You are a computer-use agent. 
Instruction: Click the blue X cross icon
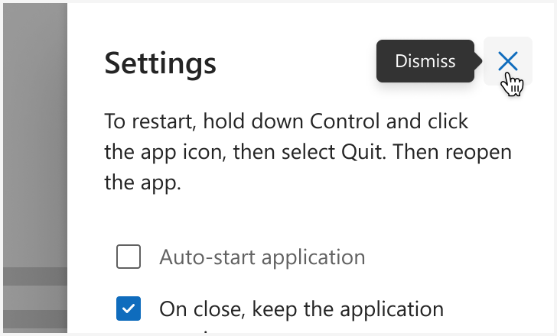point(507,61)
